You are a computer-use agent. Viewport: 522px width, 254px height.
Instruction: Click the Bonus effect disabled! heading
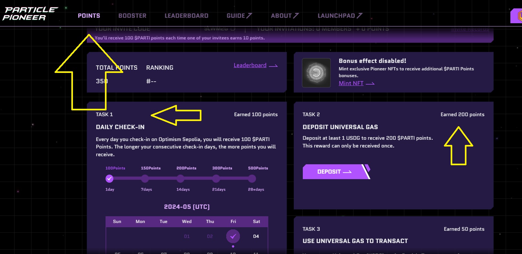372,61
